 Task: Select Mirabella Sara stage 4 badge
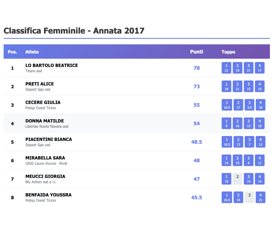point(259,160)
